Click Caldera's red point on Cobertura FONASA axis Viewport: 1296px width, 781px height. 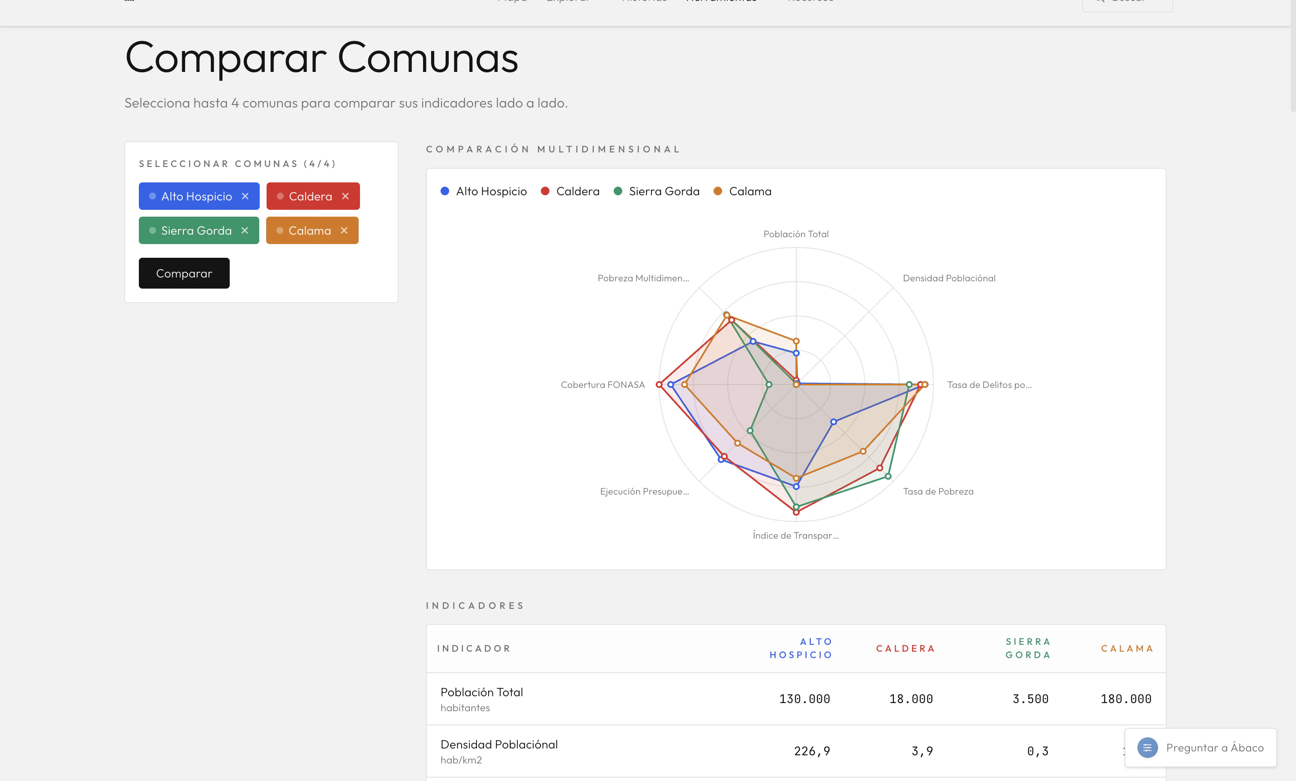point(659,385)
